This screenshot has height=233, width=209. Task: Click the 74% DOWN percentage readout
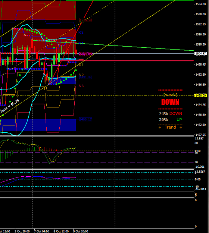click(171, 114)
